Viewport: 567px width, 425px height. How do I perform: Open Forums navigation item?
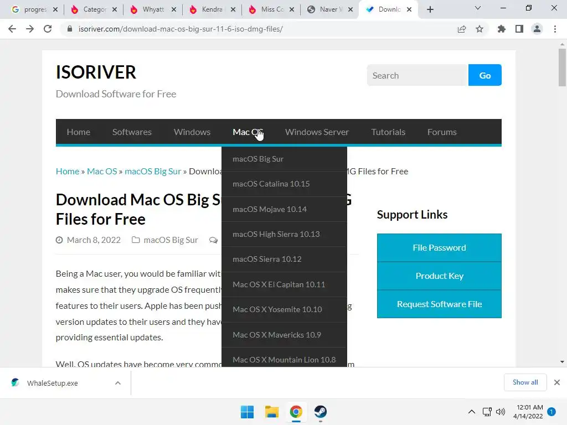click(442, 132)
